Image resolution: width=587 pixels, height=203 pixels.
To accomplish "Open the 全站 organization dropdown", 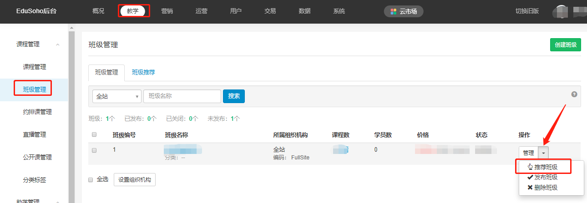I will pyautogui.click(x=117, y=96).
